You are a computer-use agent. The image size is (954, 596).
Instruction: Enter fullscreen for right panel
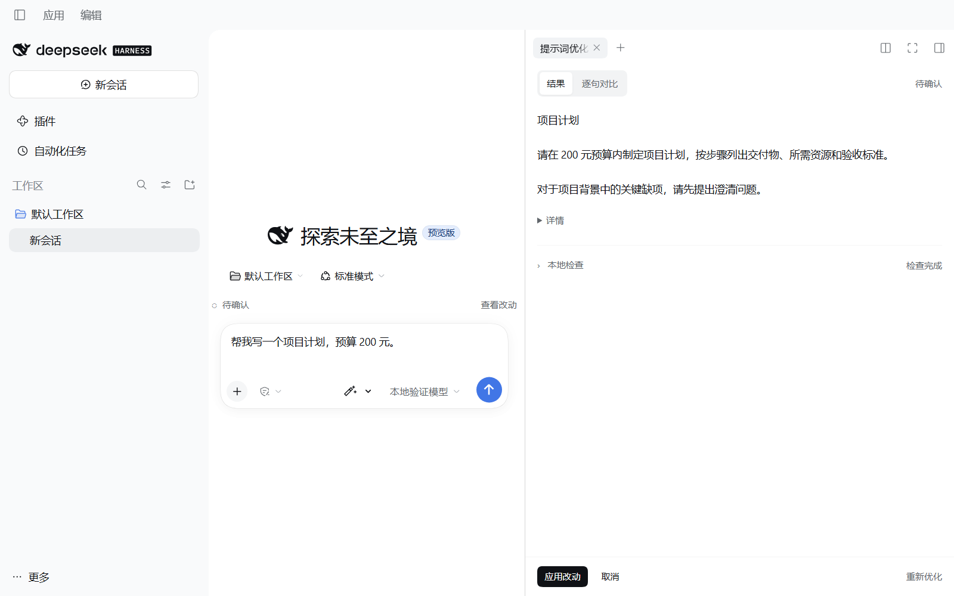[x=912, y=48]
